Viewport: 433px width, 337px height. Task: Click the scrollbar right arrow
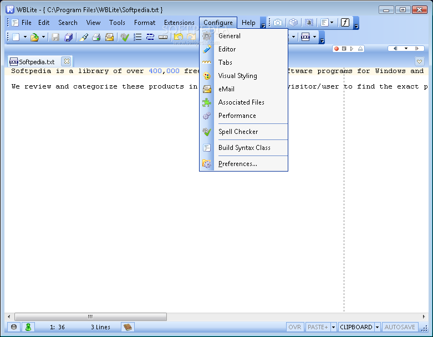424,317
